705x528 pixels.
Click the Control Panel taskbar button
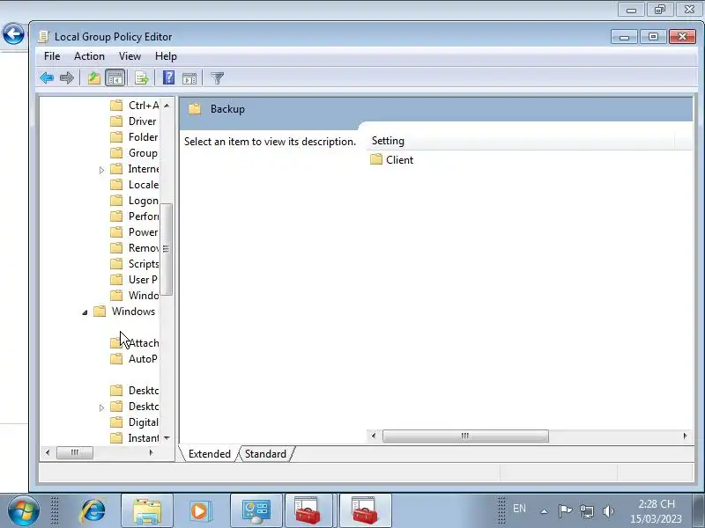(256, 511)
